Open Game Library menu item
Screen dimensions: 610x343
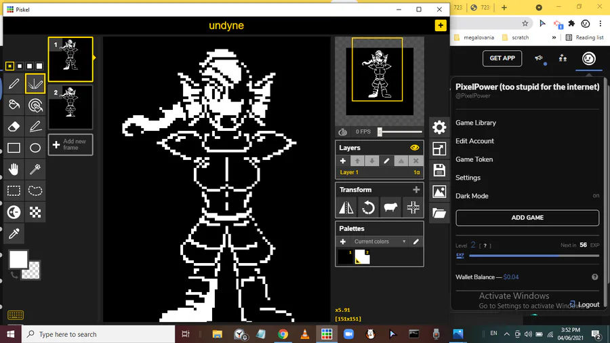tap(476, 123)
